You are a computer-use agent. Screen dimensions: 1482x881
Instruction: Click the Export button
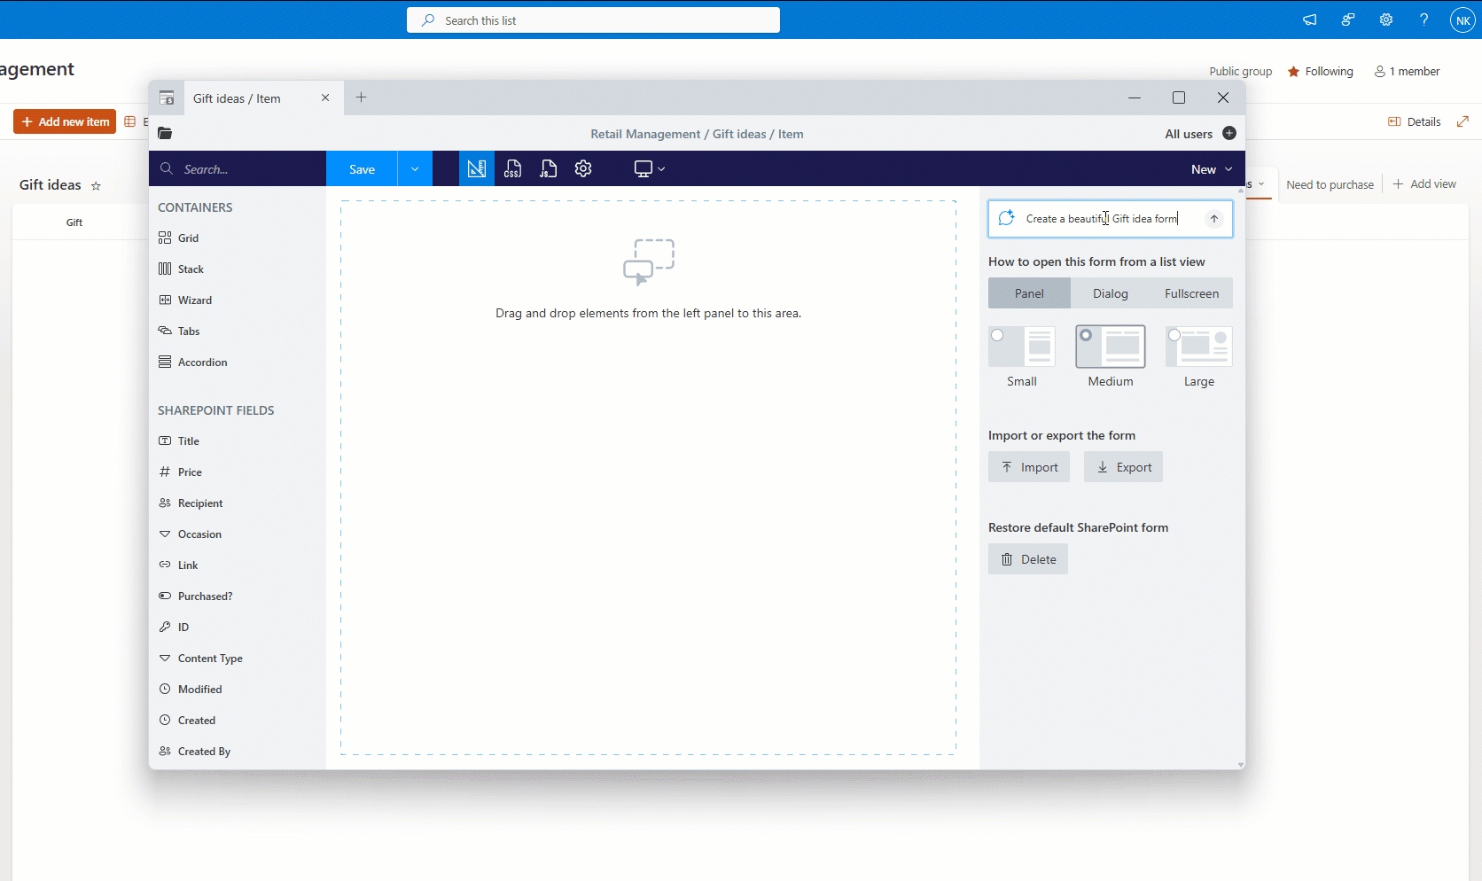point(1123,467)
